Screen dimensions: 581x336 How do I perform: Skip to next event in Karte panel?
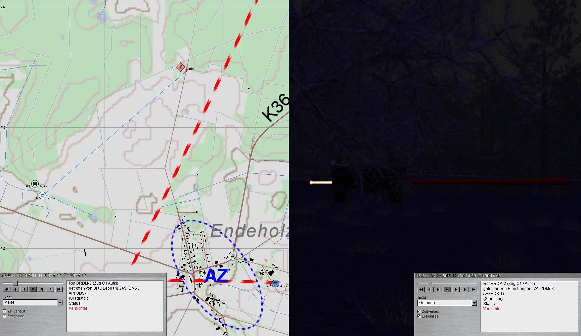[42, 289]
